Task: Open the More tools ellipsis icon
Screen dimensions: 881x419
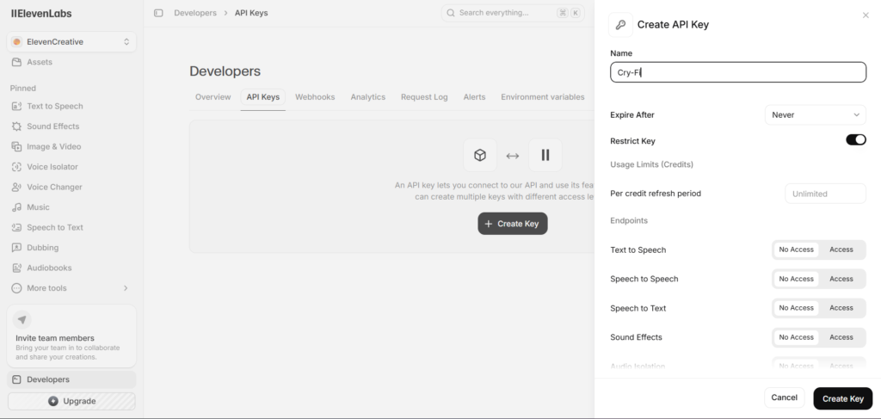Action: (x=17, y=288)
